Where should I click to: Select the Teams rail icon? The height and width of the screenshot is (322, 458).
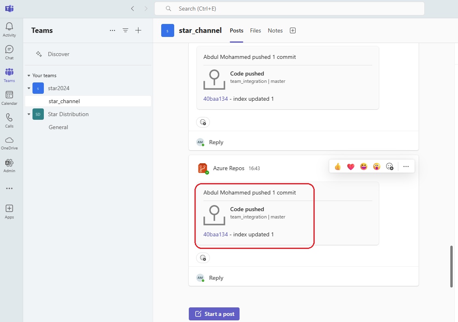click(x=9, y=76)
